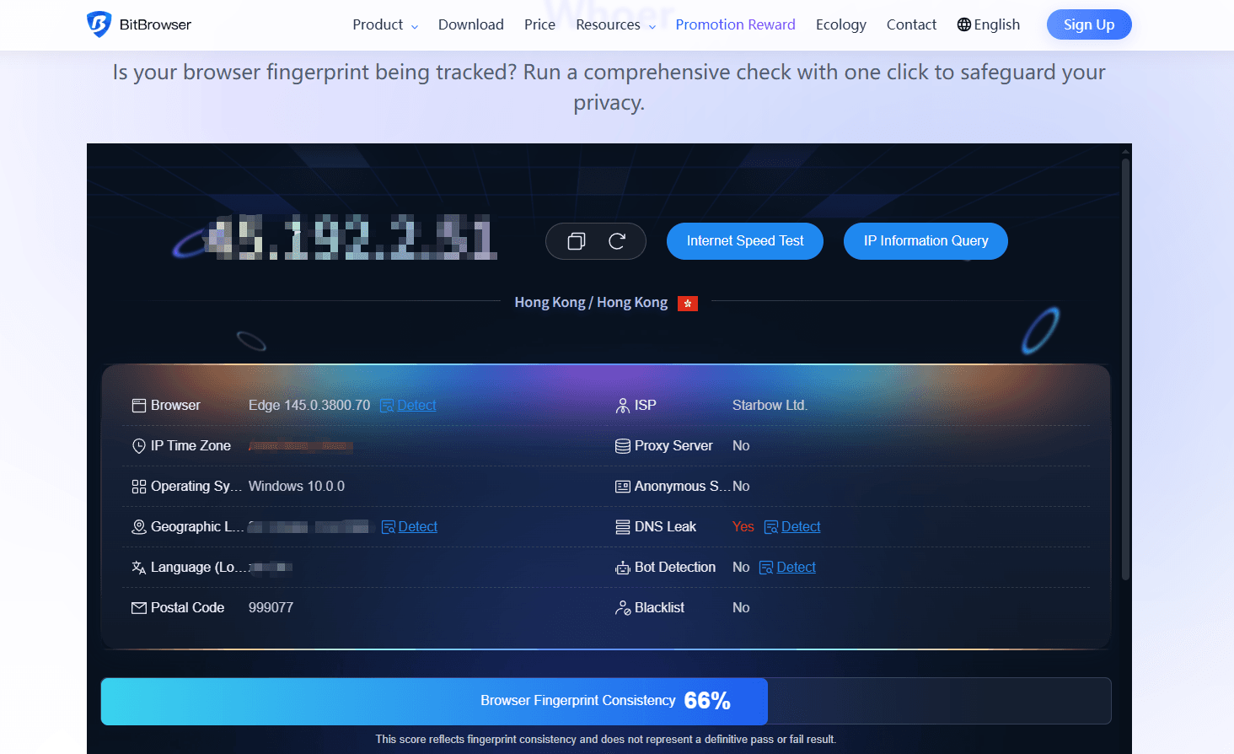Viewport: 1234px width, 754px height.
Task: Select the Download menu item
Action: coord(470,24)
